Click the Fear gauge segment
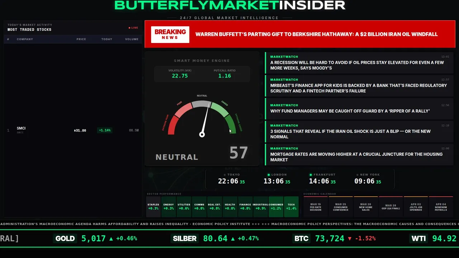 coord(183,110)
